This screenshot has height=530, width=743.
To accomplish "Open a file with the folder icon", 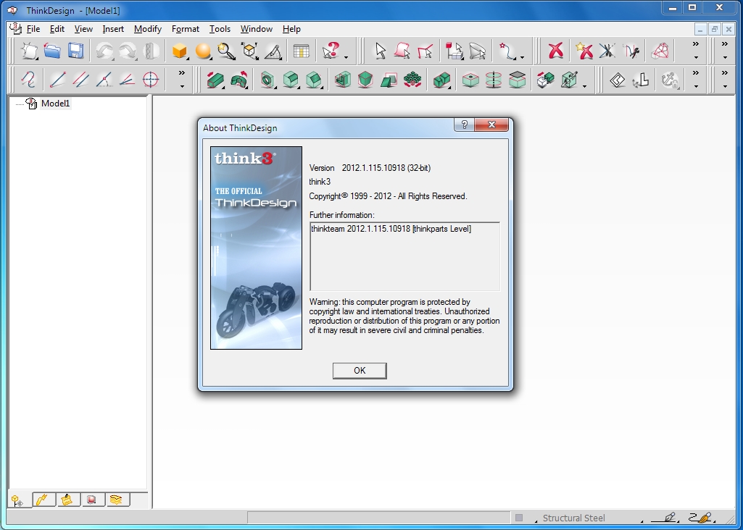I will [52, 51].
